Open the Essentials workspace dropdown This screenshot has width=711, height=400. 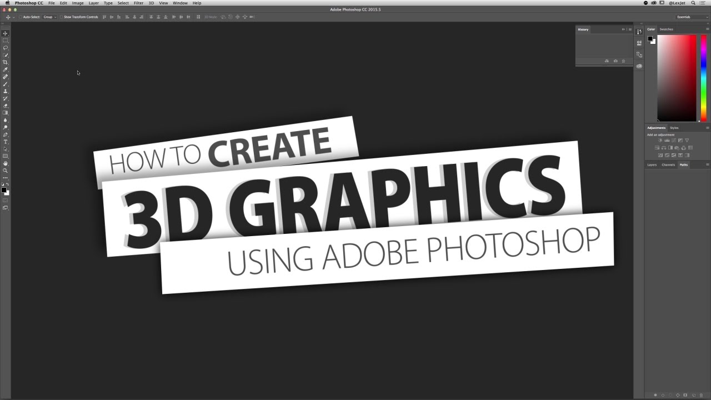click(x=692, y=17)
